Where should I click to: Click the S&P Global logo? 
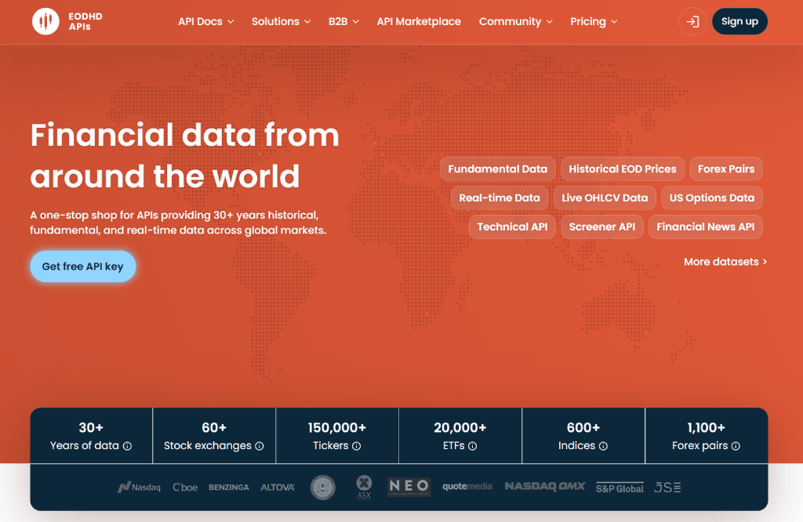point(620,486)
